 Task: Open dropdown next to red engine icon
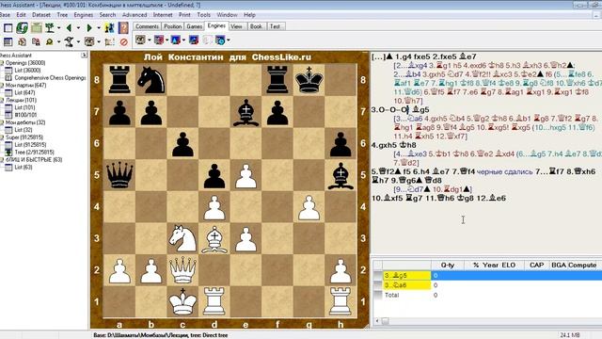pos(166,40)
